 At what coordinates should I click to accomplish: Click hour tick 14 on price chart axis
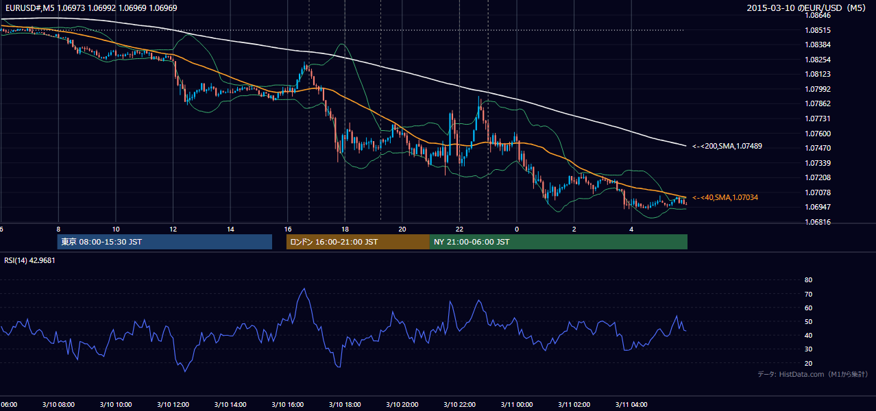tap(230, 229)
